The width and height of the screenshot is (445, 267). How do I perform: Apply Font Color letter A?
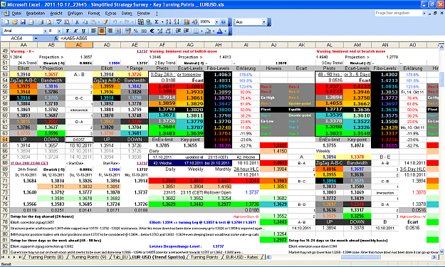(x=220, y=31)
